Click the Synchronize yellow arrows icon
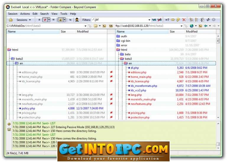Screen dimensions: 227x162 click(173, 20)
